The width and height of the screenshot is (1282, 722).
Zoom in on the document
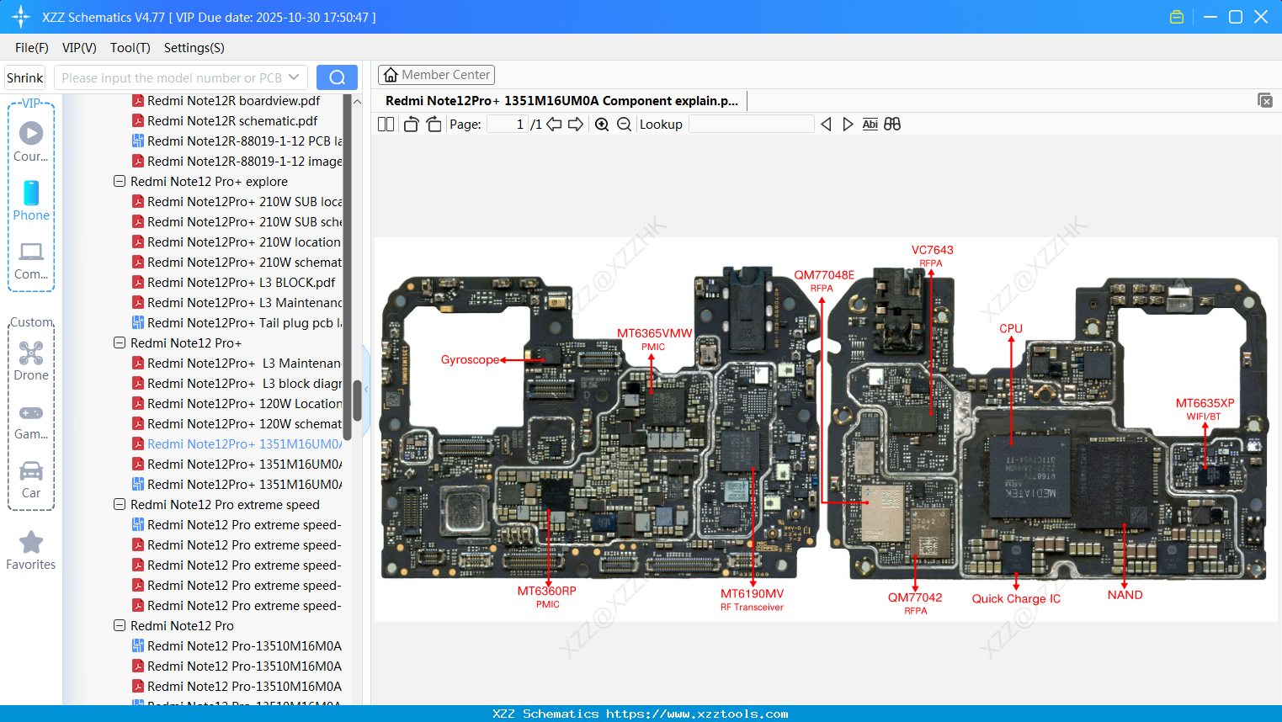pyautogui.click(x=602, y=125)
